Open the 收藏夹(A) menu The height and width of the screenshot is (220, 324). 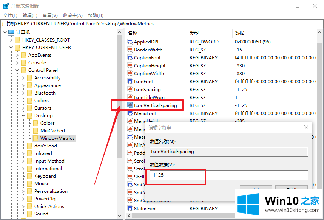click(73, 15)
